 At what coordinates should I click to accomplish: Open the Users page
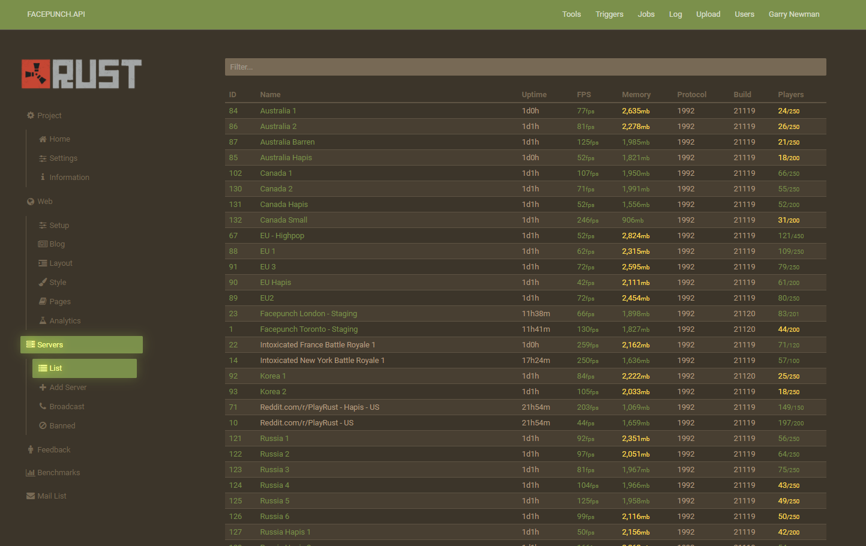(745, 14)
